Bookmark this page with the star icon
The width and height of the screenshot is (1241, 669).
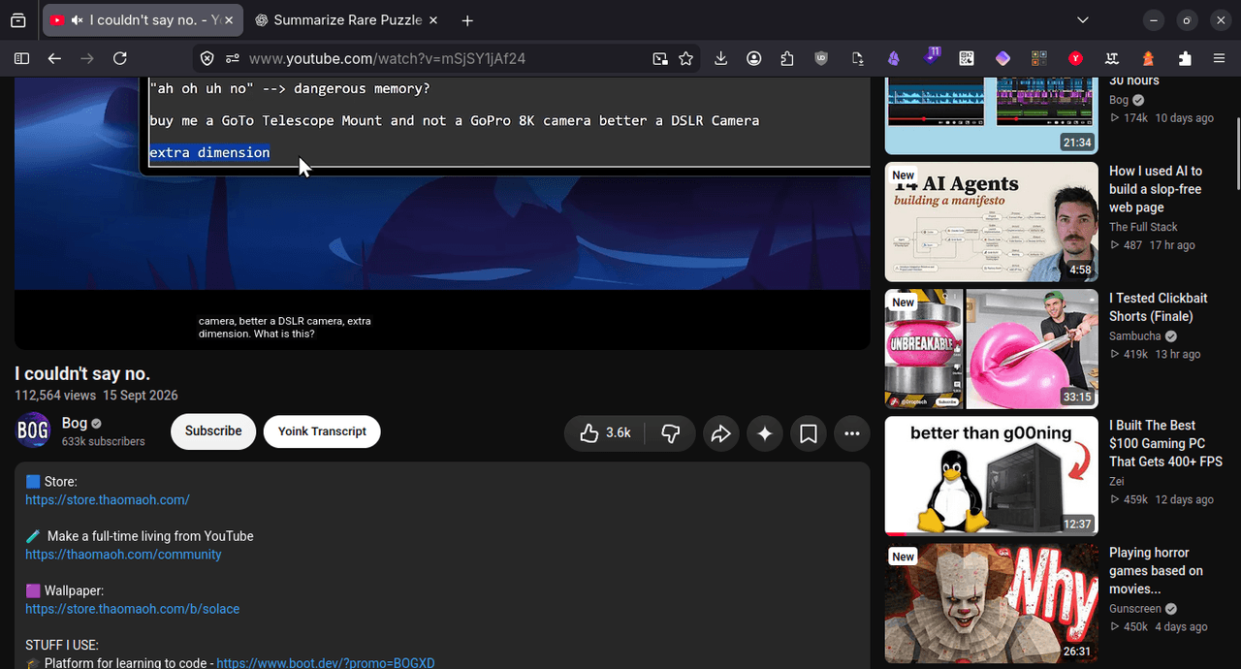pyautogui.click(x=686, y=58)
